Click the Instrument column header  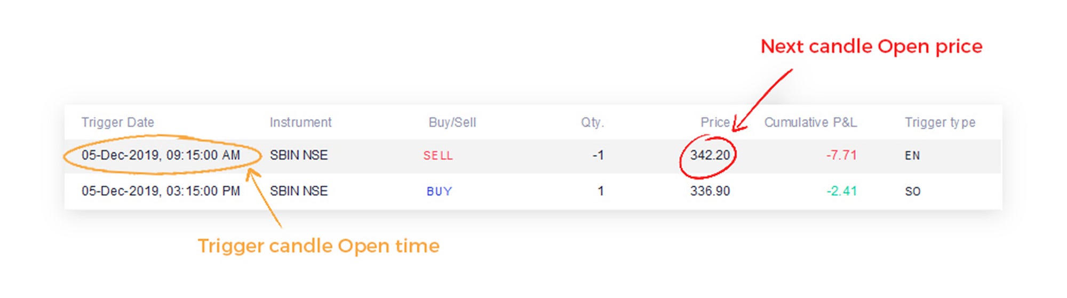click(x=300, y=122)
